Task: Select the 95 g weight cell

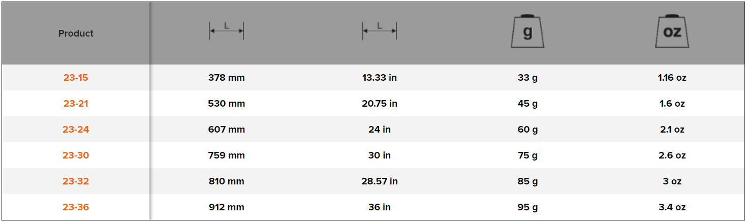Action: pos(527,207)
